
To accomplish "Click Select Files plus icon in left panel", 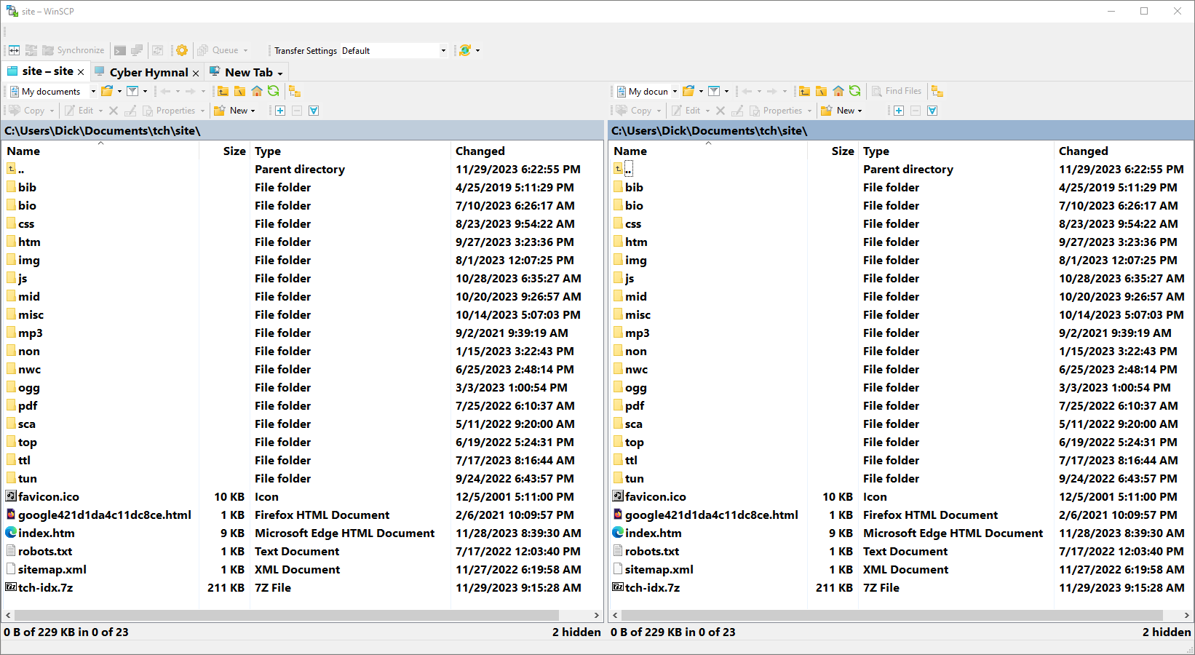I will point(280,111).
